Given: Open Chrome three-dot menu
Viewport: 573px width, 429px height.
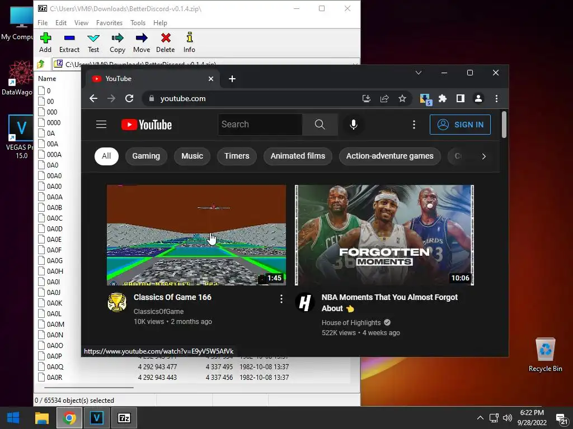Looking at the screenshot, I should pos(496,98).
